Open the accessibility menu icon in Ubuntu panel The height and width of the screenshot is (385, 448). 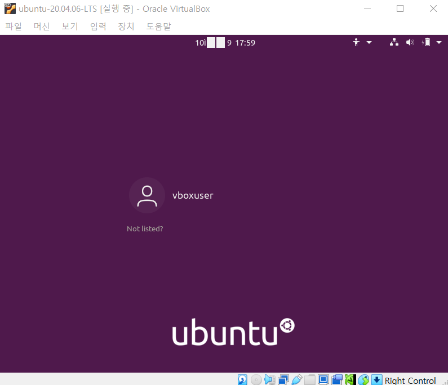click(x=356, y=43)
